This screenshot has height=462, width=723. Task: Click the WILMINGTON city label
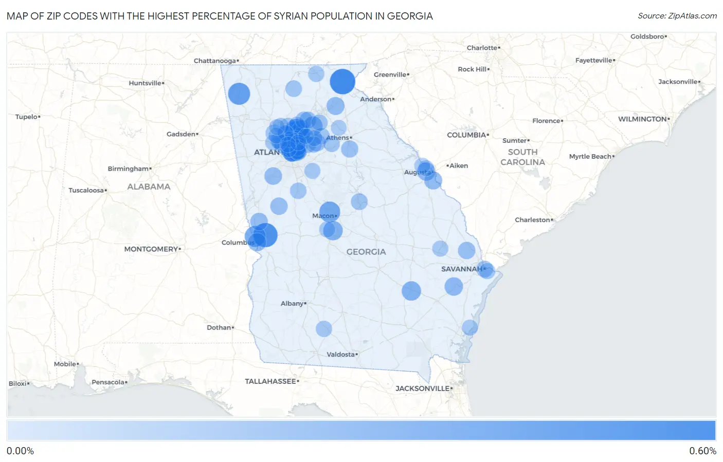642,119
